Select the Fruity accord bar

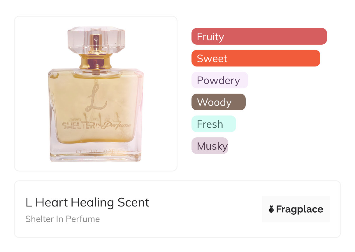click(259, 36)
